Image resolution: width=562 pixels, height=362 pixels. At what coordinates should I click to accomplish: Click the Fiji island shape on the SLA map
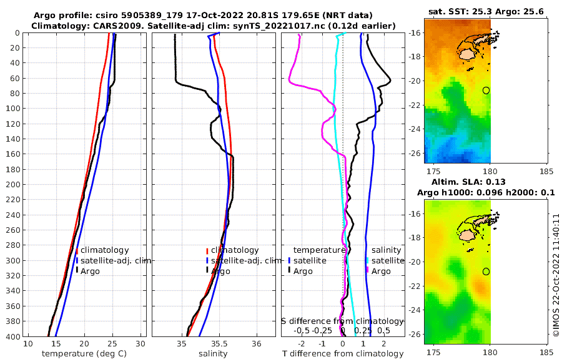click(467, 235)
